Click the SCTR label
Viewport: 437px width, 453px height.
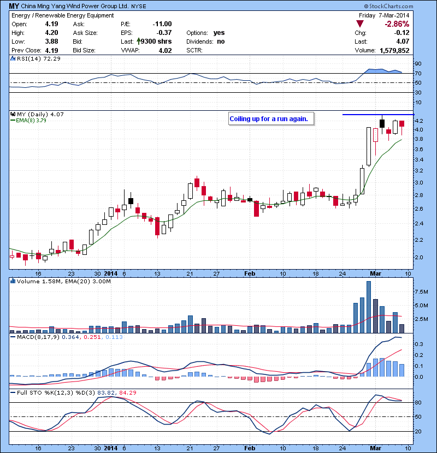pyautogui.click(x=194, y=50)
